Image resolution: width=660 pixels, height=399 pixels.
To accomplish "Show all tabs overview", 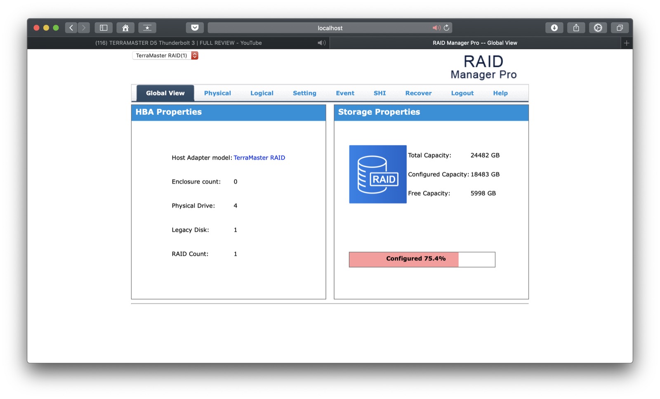I will pos(620,28).
